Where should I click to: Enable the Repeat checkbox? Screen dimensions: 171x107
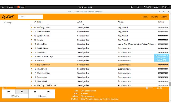pyautogui.click(x=38, y=96)
